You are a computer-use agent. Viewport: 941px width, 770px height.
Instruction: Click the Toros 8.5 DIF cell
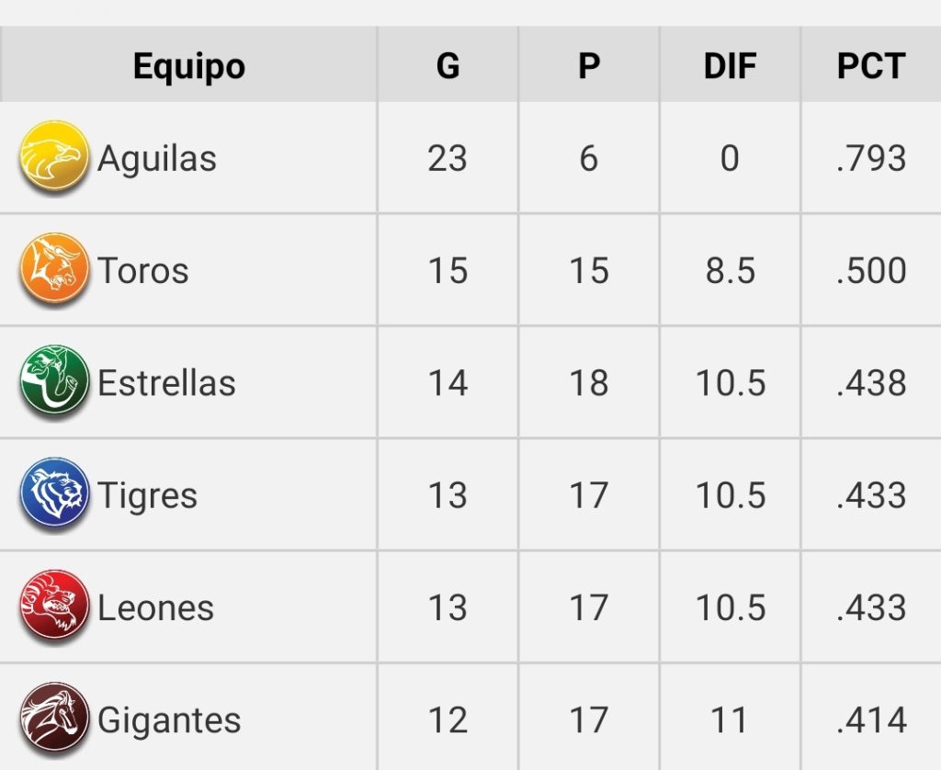(x=730, y=270)
